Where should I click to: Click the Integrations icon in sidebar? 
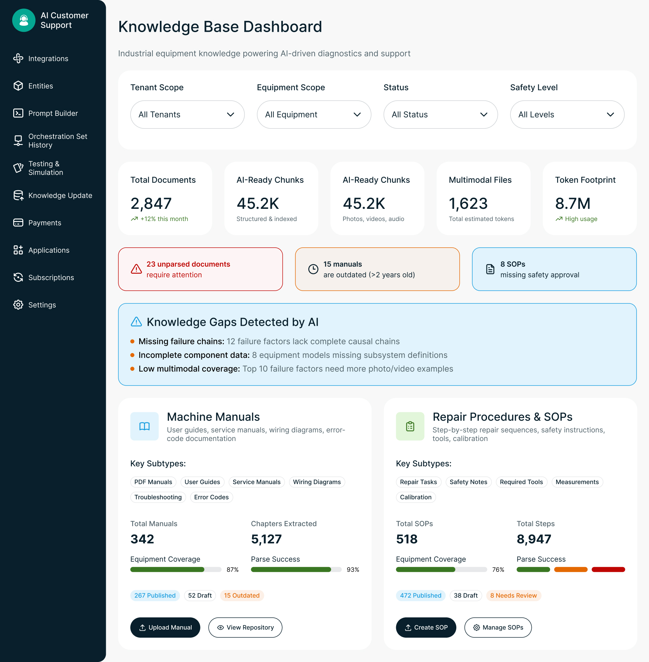pyautogui.click(x=18, y=58)
